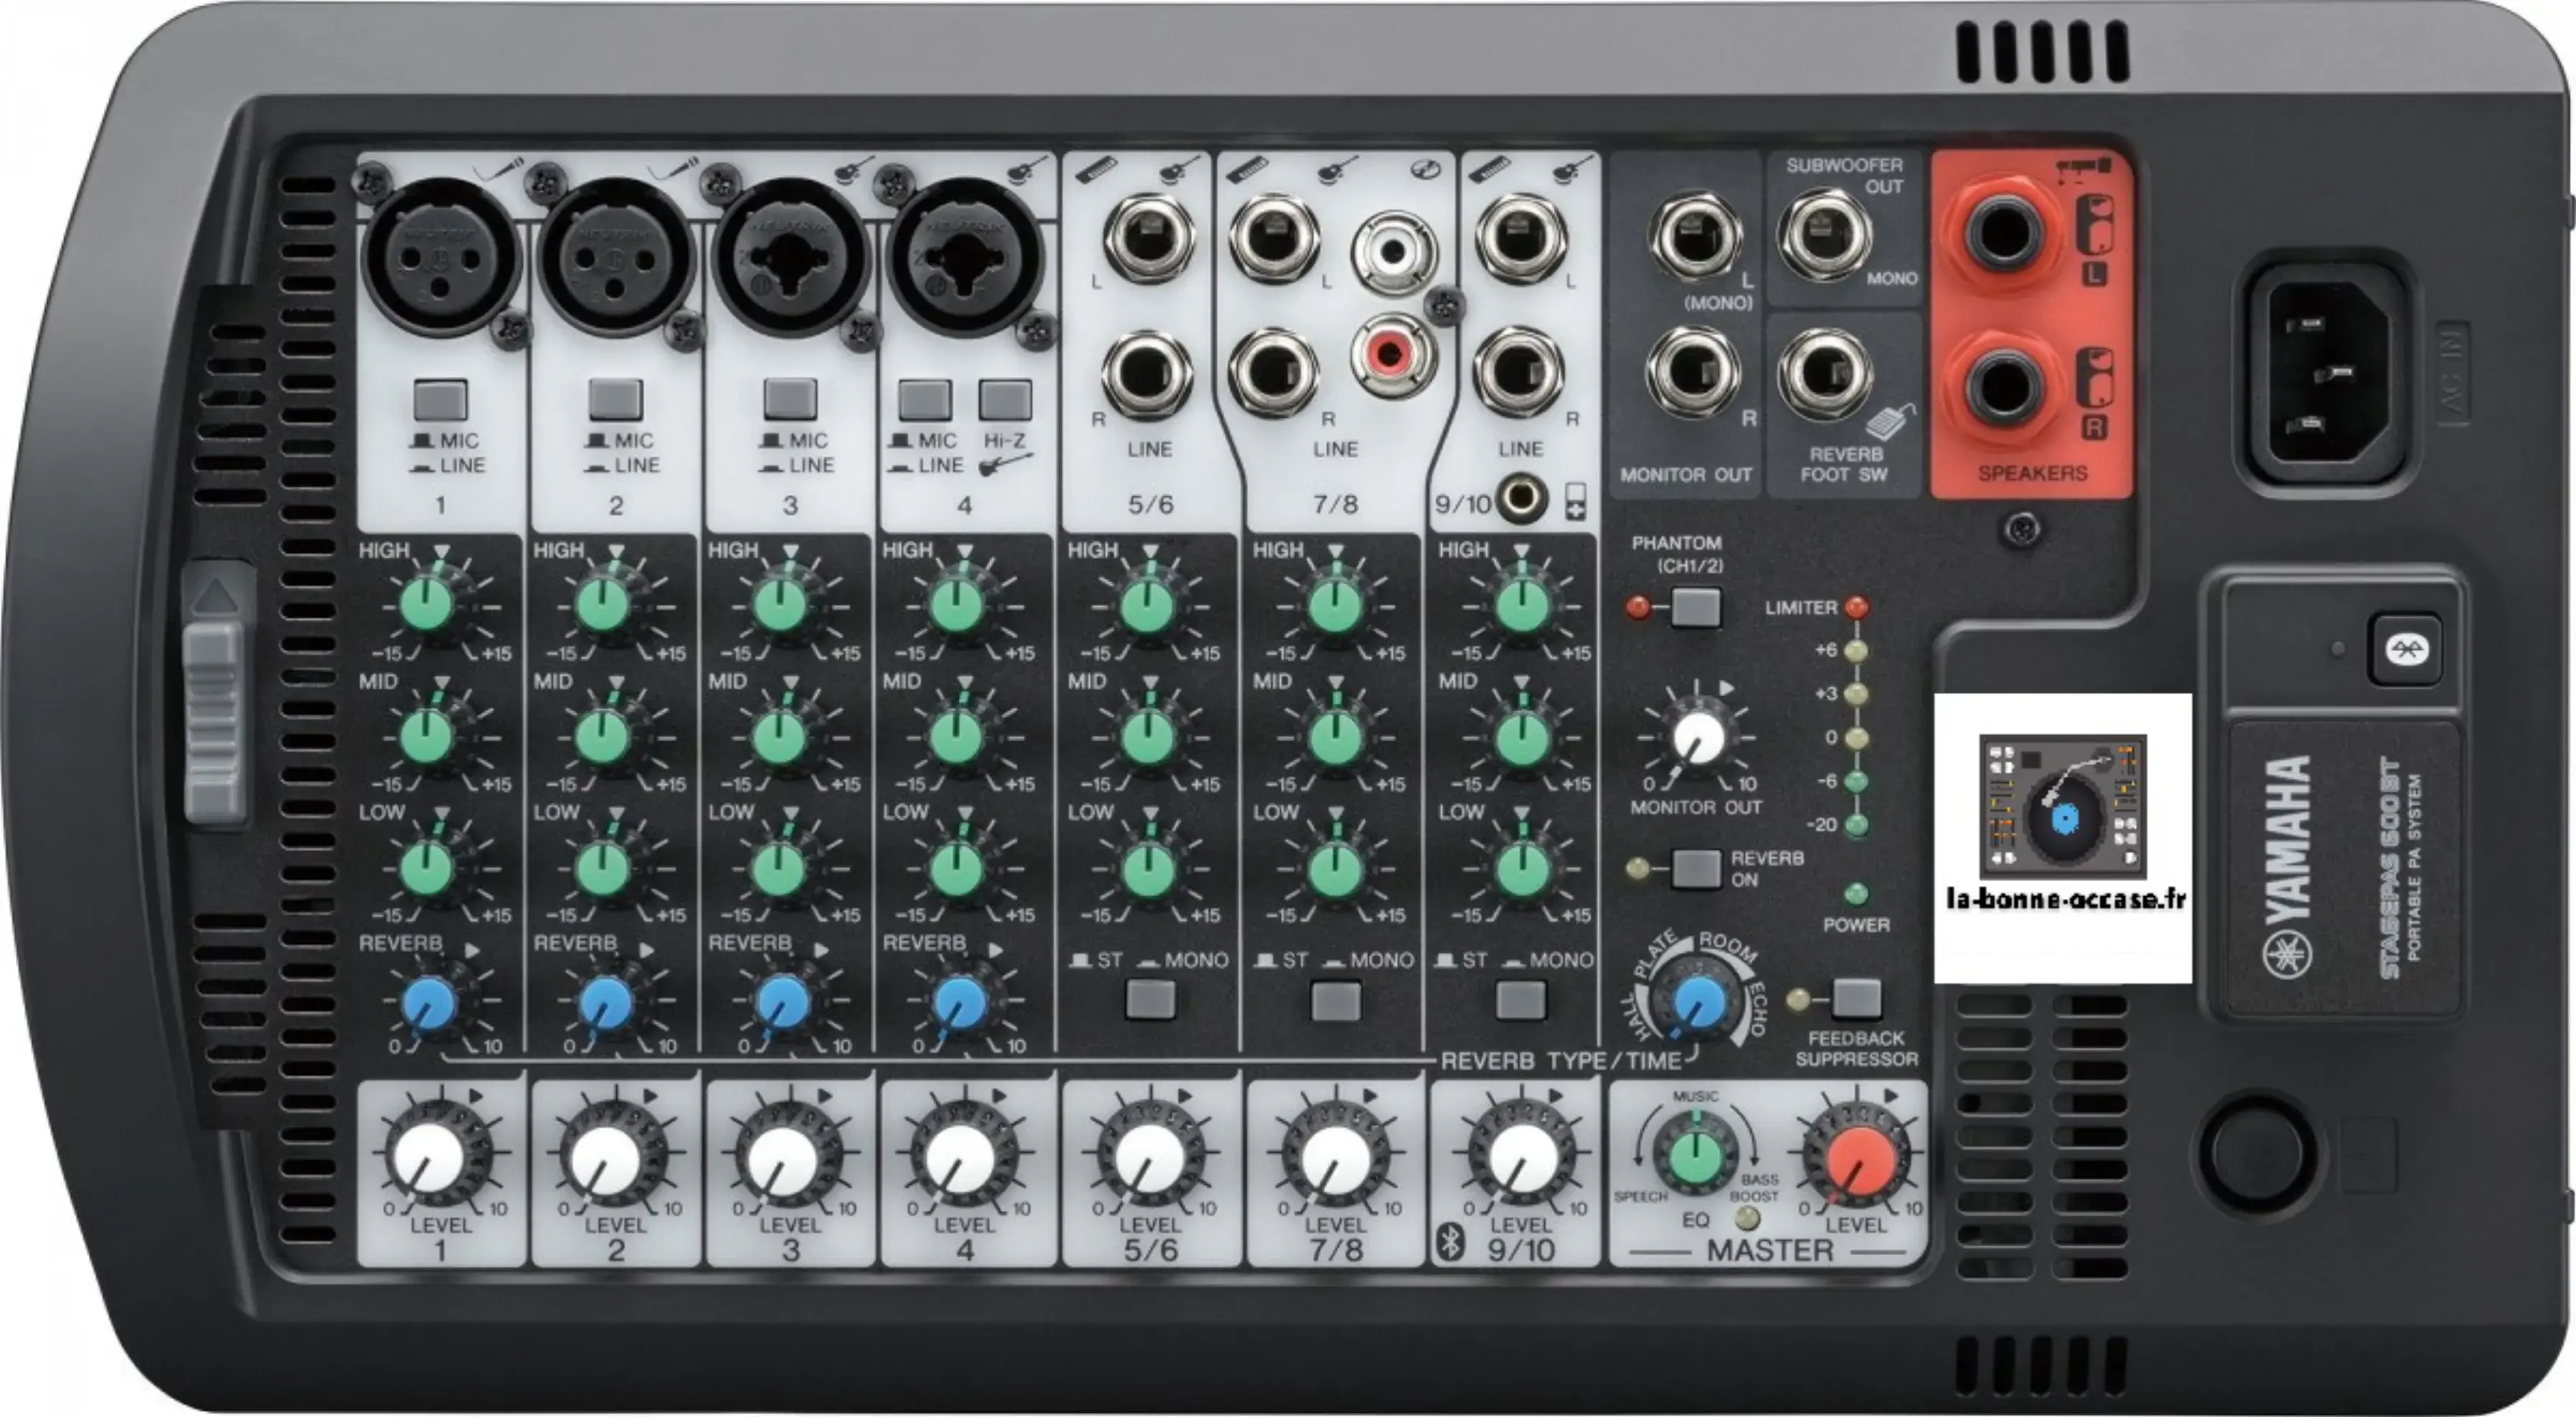Click the turntable logo thumbnail

[x=2062, y=806]
